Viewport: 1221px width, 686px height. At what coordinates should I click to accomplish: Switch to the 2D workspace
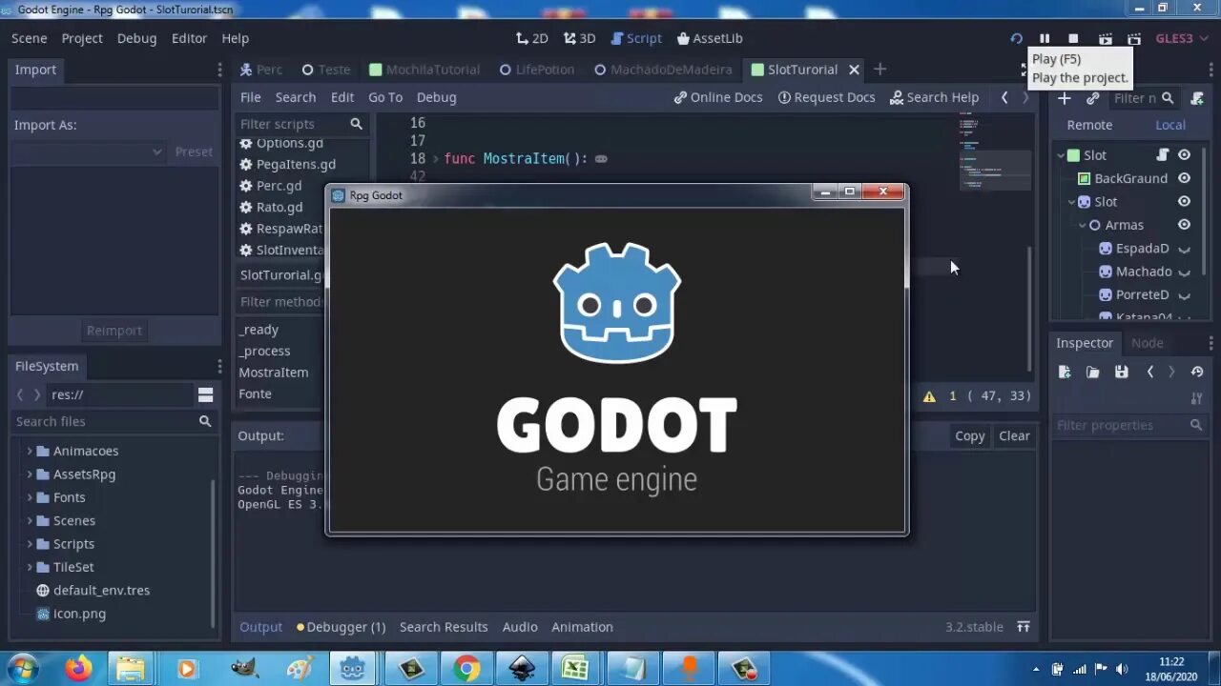(x=531, y=38)
